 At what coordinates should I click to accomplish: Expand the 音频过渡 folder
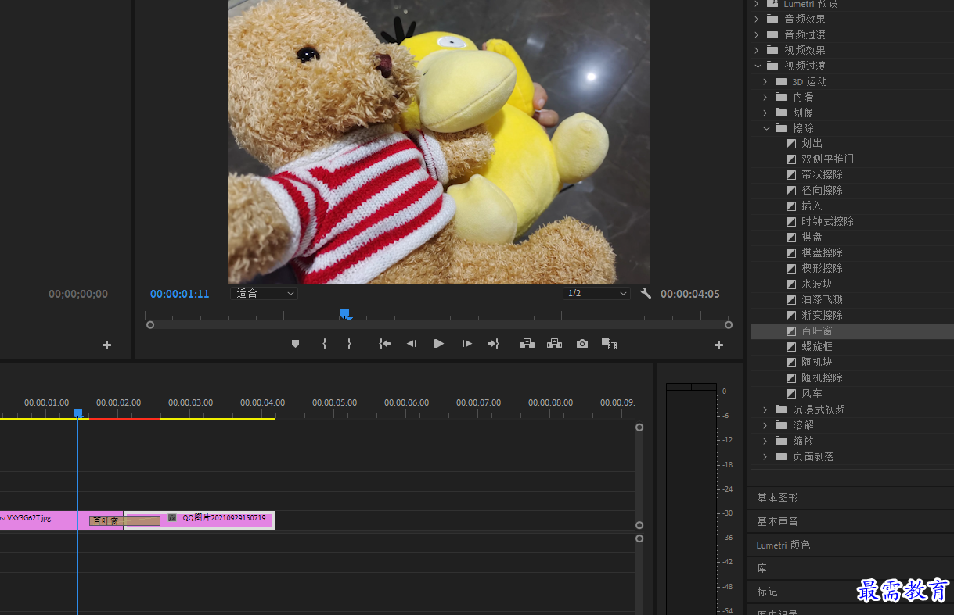click(x=757, y=34)
